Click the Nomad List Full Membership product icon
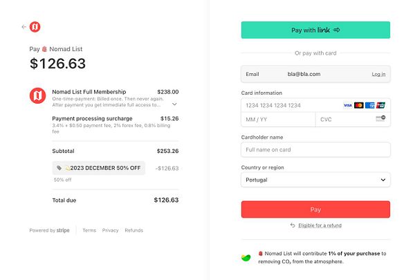This screenshot has width=415, height=280. coord(37,96)
